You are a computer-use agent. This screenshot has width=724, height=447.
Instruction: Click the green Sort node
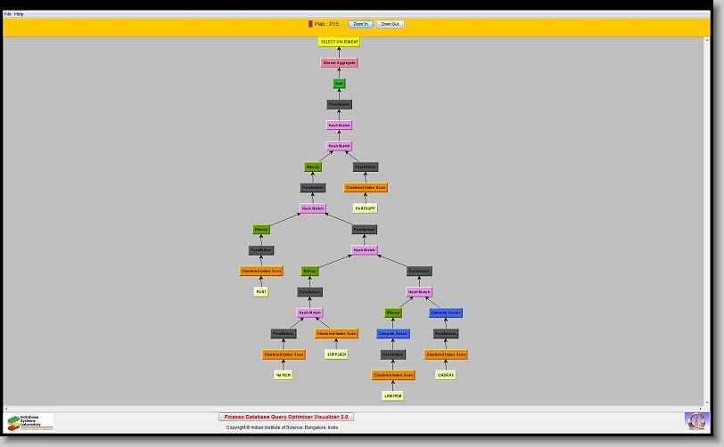[x=339, y=84]
